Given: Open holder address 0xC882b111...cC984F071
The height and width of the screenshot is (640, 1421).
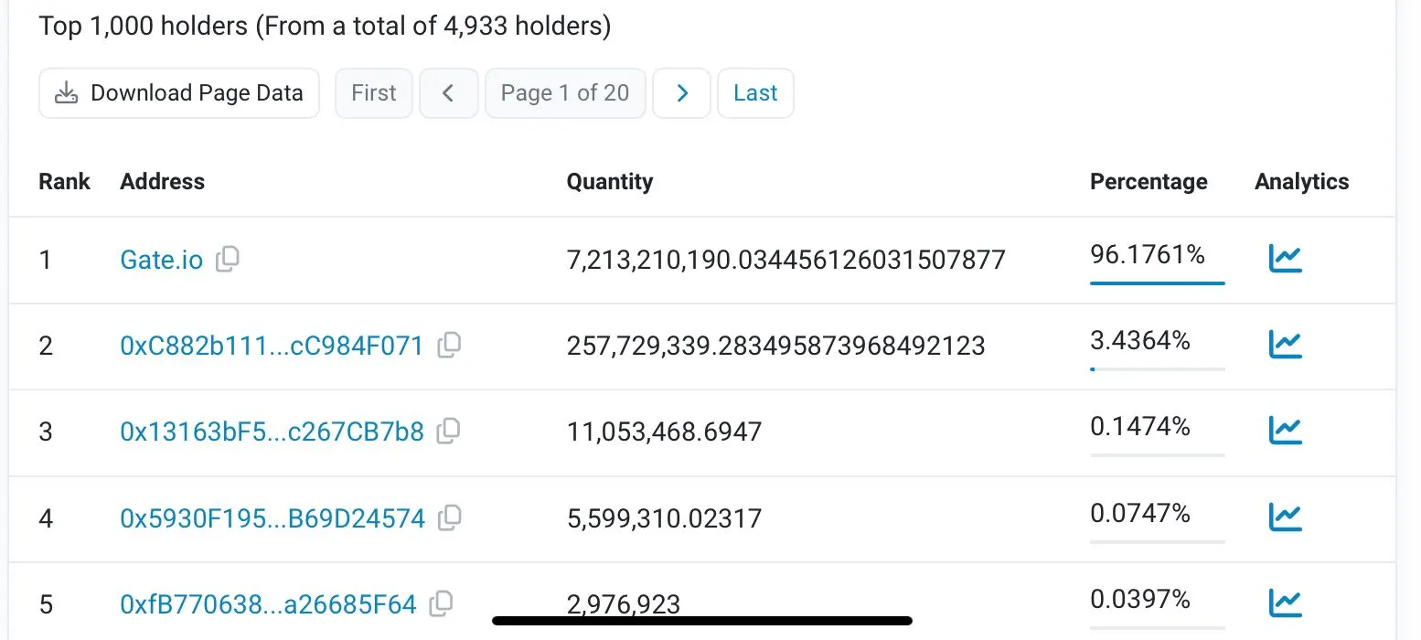Looking at the screenshot, I should coord(272,347).
